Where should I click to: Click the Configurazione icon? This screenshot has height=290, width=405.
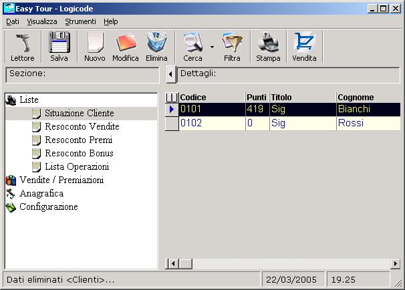pos(11,207)
